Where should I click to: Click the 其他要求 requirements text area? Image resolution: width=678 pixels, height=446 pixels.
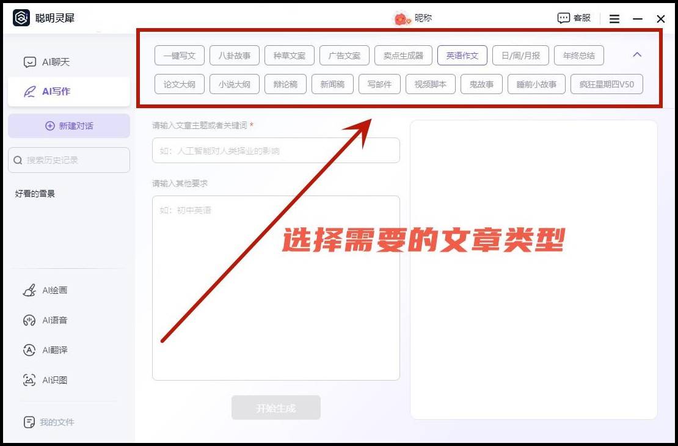click(x=276, y=288)
